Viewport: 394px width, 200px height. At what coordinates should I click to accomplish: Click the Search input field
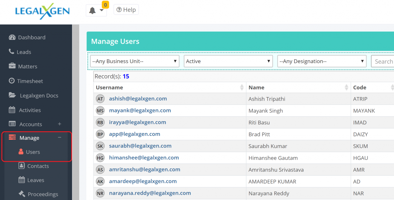coord(383,61)
